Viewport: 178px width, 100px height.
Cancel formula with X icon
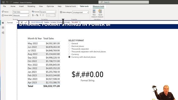click(22, 22)
